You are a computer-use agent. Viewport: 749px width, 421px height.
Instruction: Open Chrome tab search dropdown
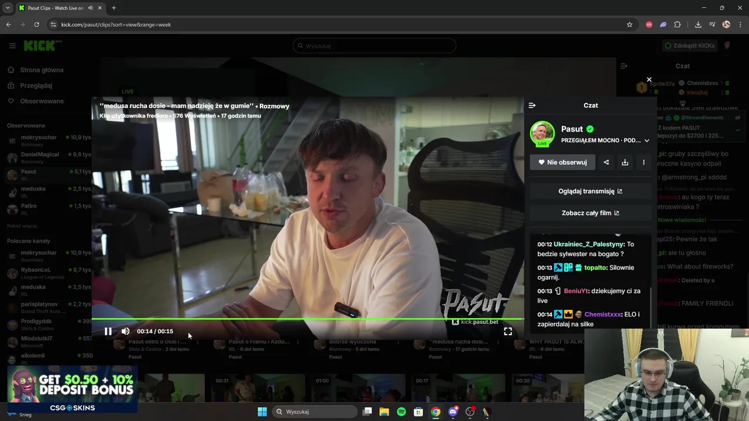pyautogui.click(x=8, y=8)
